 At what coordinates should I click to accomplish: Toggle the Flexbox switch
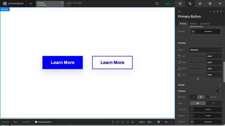point(219,91)
